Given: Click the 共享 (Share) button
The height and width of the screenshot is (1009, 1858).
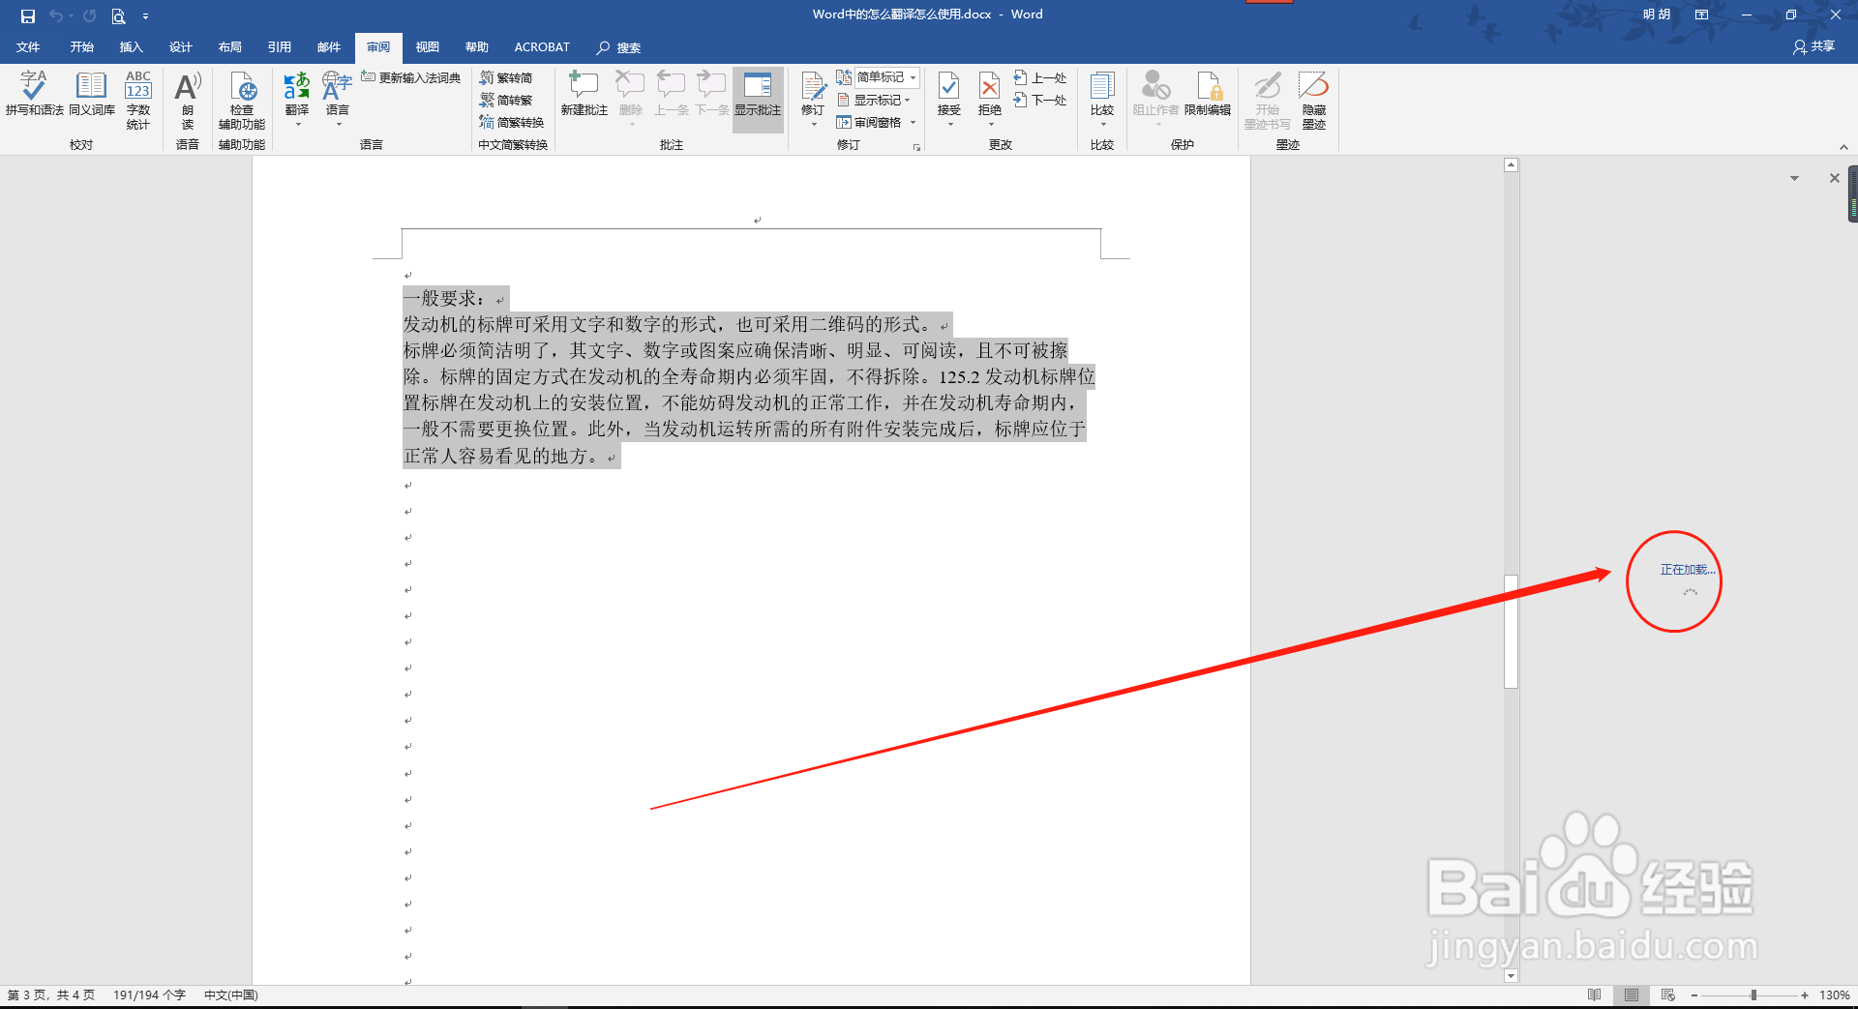Looking at the screenshot, I should point(1814,46).
